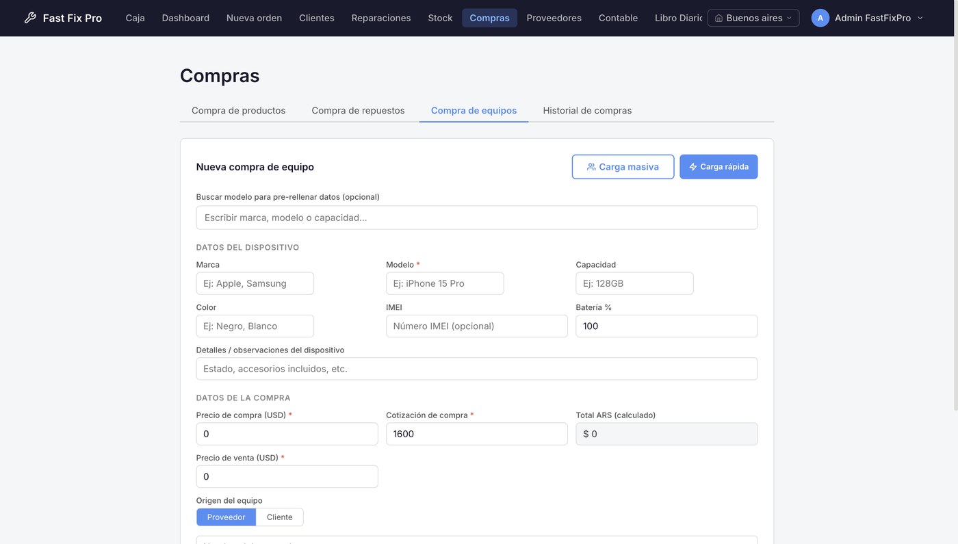Open the Buenos aires branch dropdown

tap(753, 18)
